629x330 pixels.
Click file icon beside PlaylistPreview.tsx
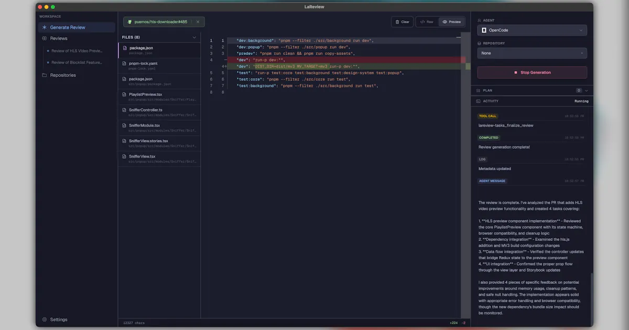(125, 95)
